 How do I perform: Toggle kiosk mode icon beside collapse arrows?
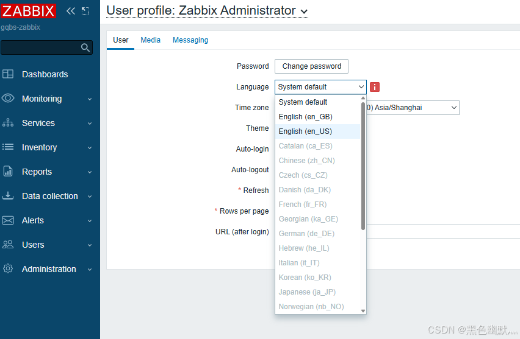[85, 11]
